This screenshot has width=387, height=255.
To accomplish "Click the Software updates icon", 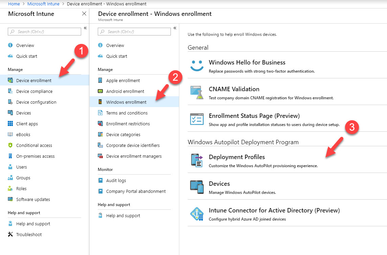I will [10, 199].
